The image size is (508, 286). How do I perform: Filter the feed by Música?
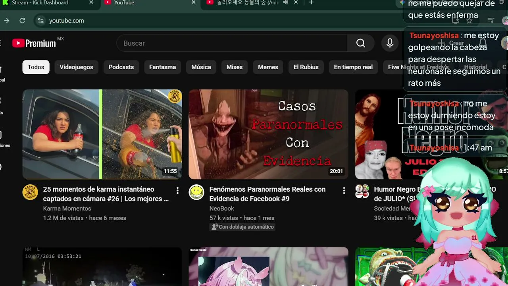click(201, 67)
